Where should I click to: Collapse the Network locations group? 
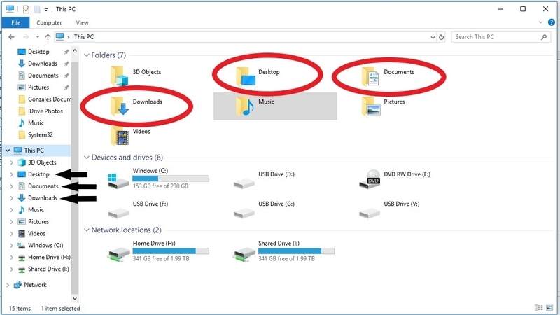(x=86, y=230)
